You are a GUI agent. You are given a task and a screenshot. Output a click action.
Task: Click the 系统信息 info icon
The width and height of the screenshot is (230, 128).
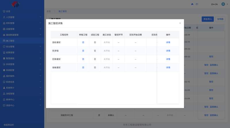point(4,82)
